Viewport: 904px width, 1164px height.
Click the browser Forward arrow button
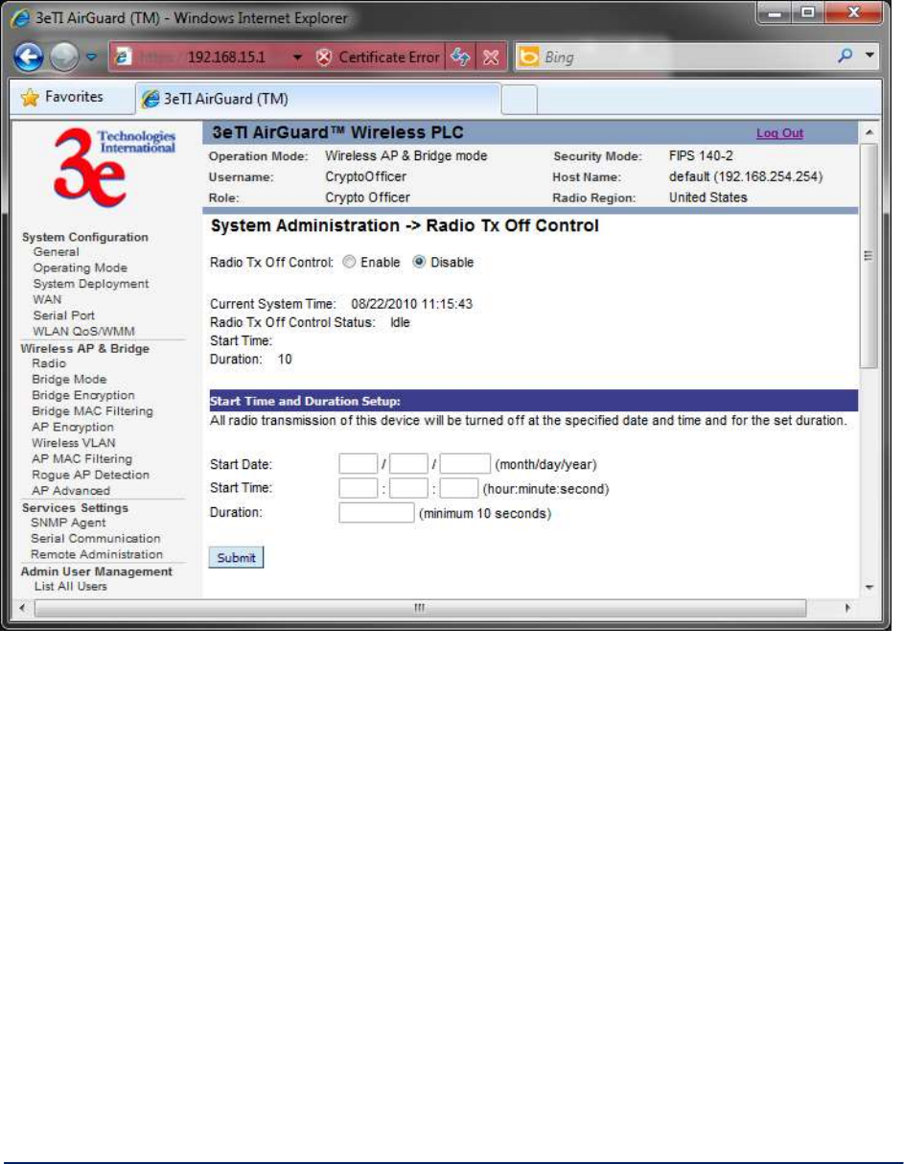(x=65, y=57)
